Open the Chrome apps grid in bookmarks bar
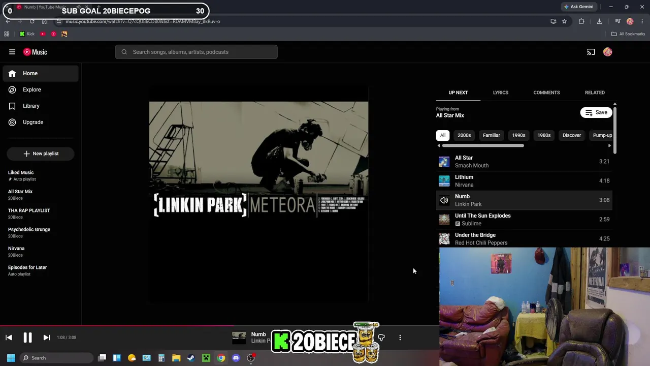This screenshot has width=650, height=366. [x=7, y=34]
